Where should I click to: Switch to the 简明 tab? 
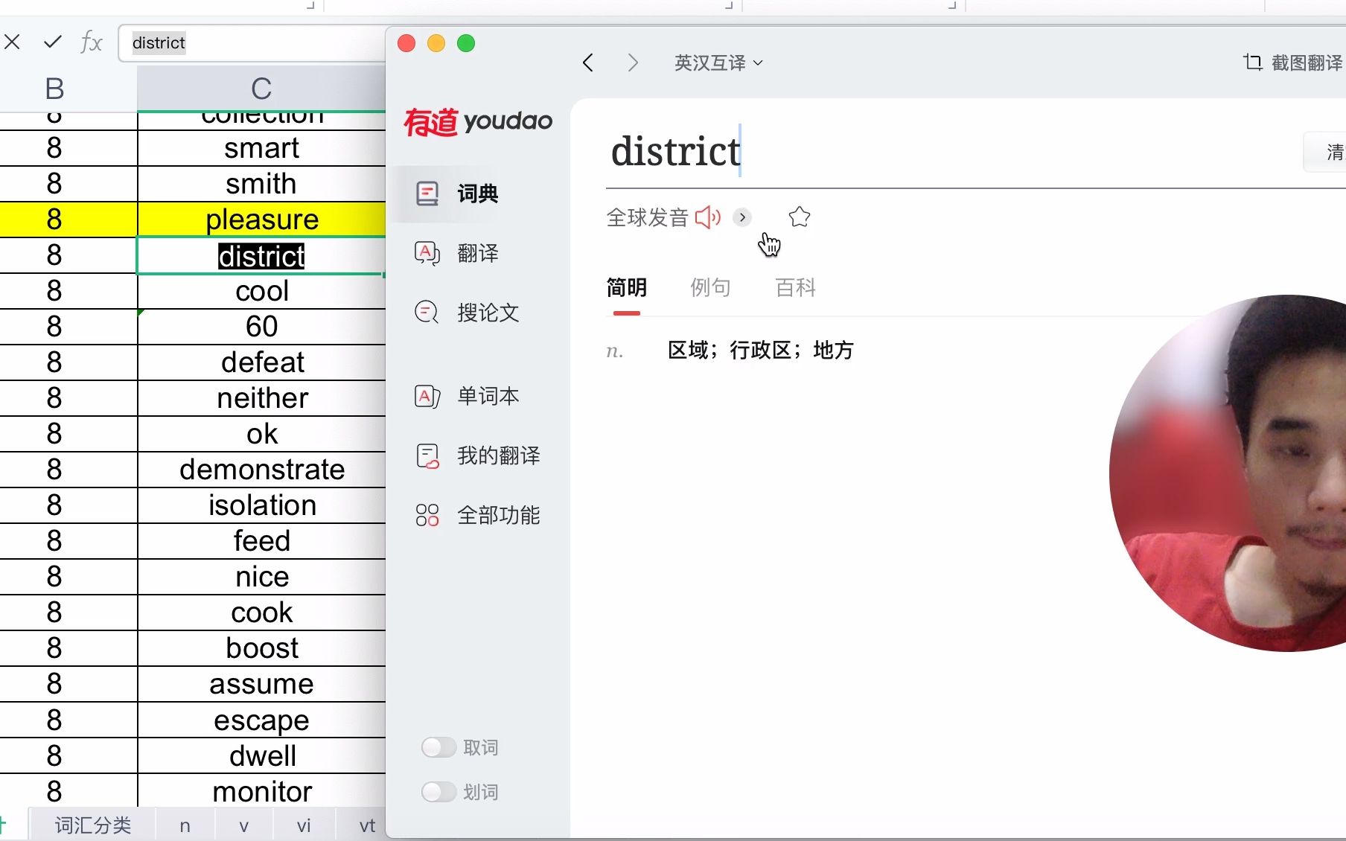627,287
